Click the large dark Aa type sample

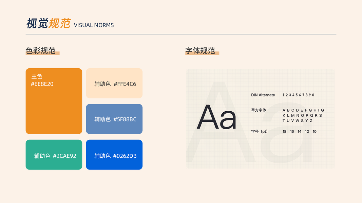pyautogui.click(x=216, y=117)
